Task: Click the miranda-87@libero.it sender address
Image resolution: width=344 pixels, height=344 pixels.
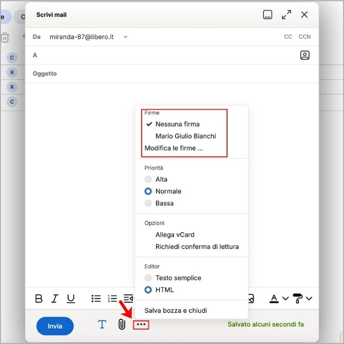Action: [x=82, y=37]
